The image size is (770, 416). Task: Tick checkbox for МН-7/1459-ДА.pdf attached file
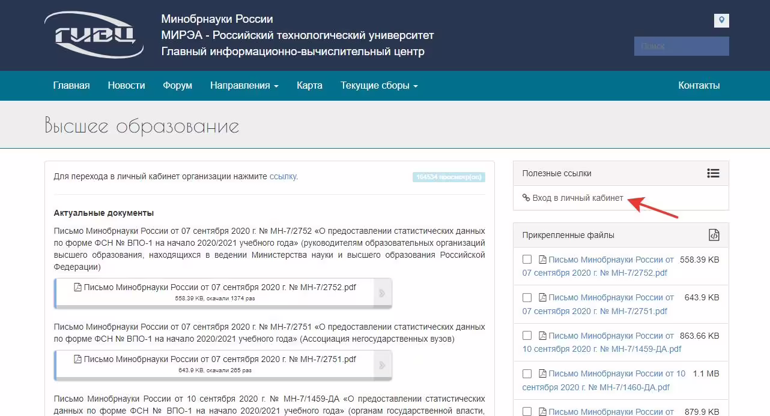pos(527,336)
